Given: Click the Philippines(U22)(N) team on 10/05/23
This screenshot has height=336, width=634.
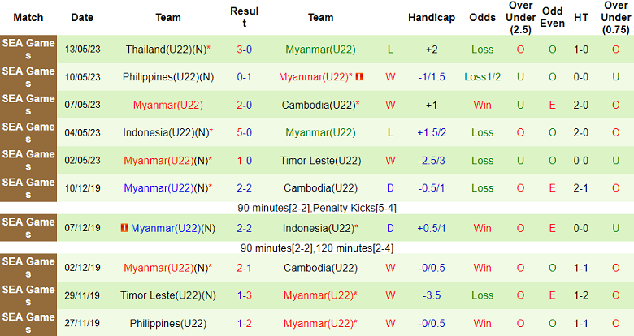Looking at the screenshot, I should (x=168, y=77).
